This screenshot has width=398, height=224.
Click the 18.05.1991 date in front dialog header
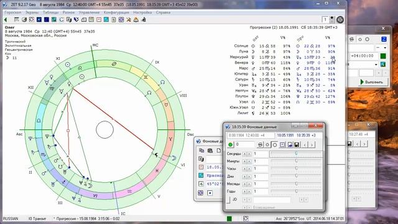click(285, 136)
